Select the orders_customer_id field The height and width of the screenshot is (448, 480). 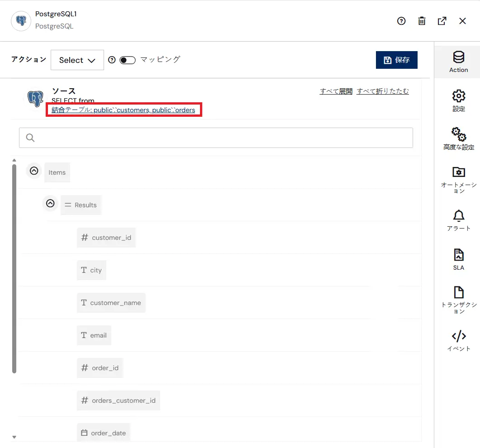tap(119, 400)
